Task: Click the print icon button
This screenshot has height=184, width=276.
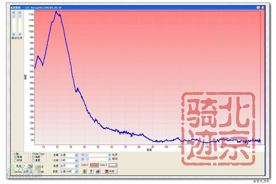Action: (x=98, y=172)
